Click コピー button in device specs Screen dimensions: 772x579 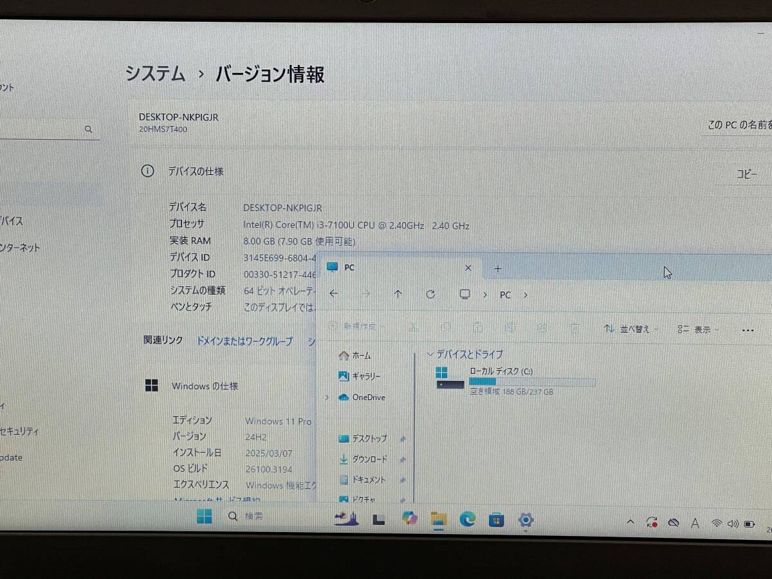coord(746,174)
